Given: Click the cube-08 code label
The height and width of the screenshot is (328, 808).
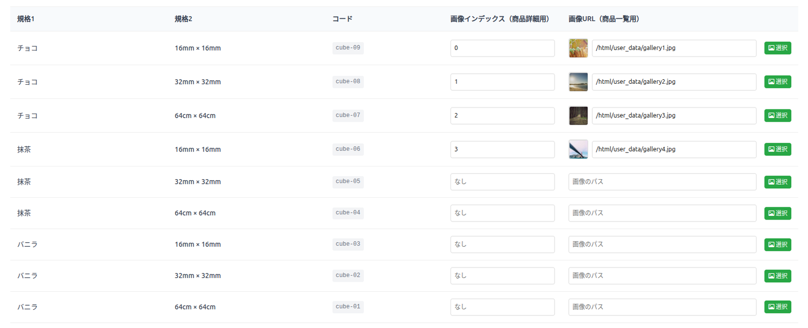Looking at the screenshot, I should pyautogui.click(x=348, y=82).
